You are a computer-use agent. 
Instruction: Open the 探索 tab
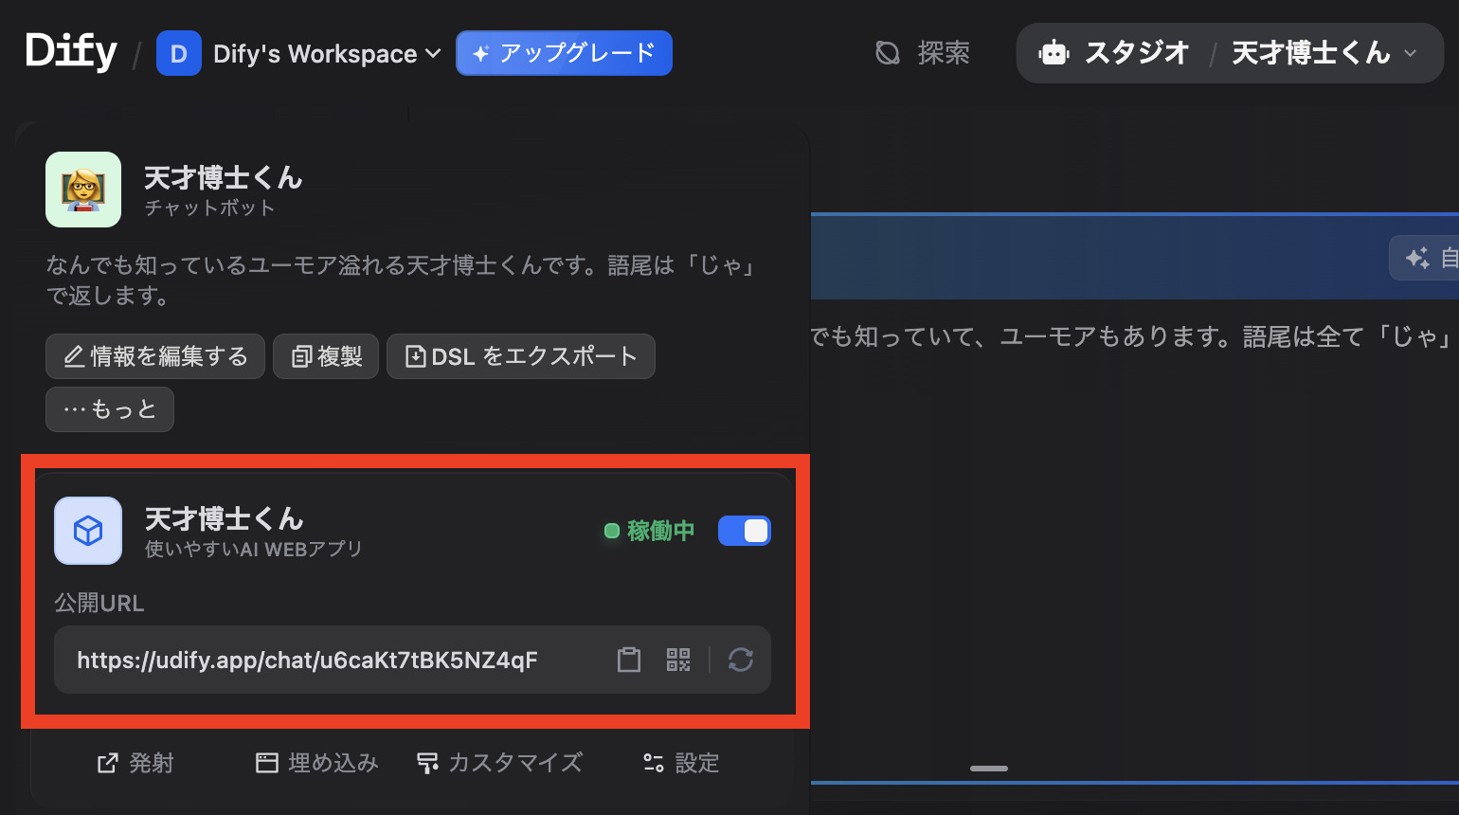point(922,53)
